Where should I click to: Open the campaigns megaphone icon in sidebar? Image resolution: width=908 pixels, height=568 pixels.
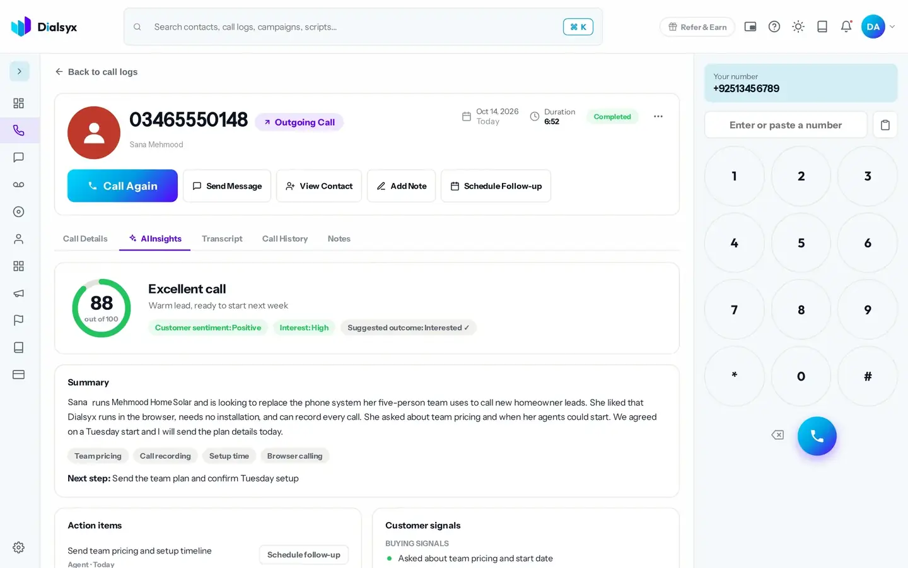[19, 293]
